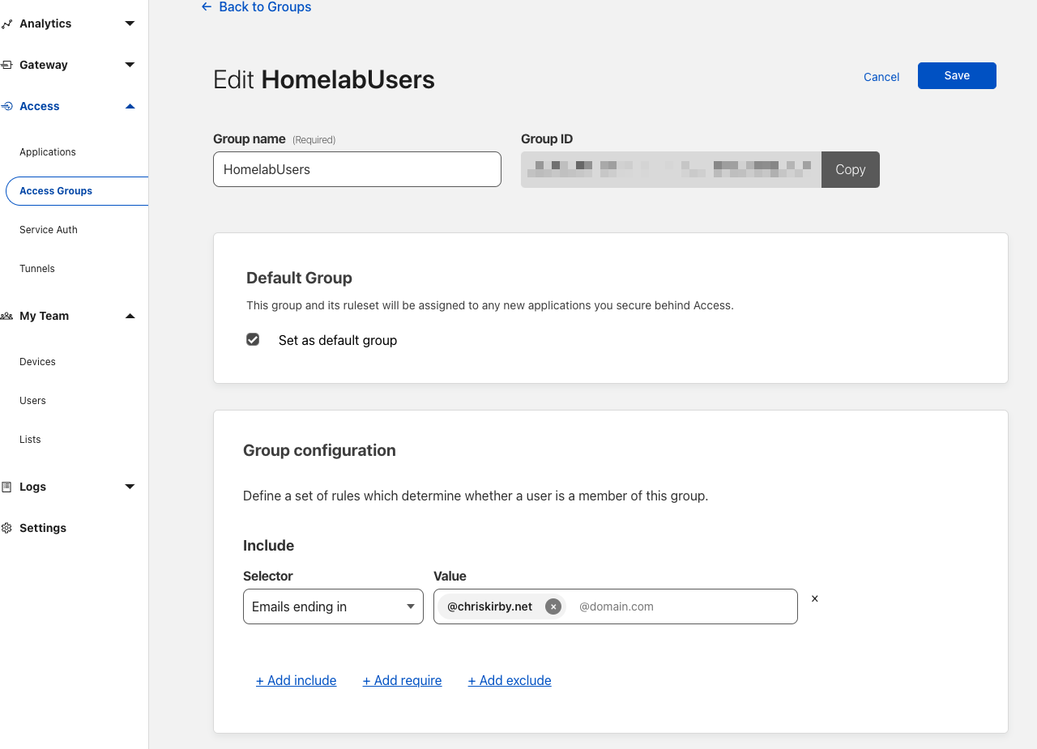Open the Tunnels page
This screenshot has height=749, width=1037.
point(37,268)
